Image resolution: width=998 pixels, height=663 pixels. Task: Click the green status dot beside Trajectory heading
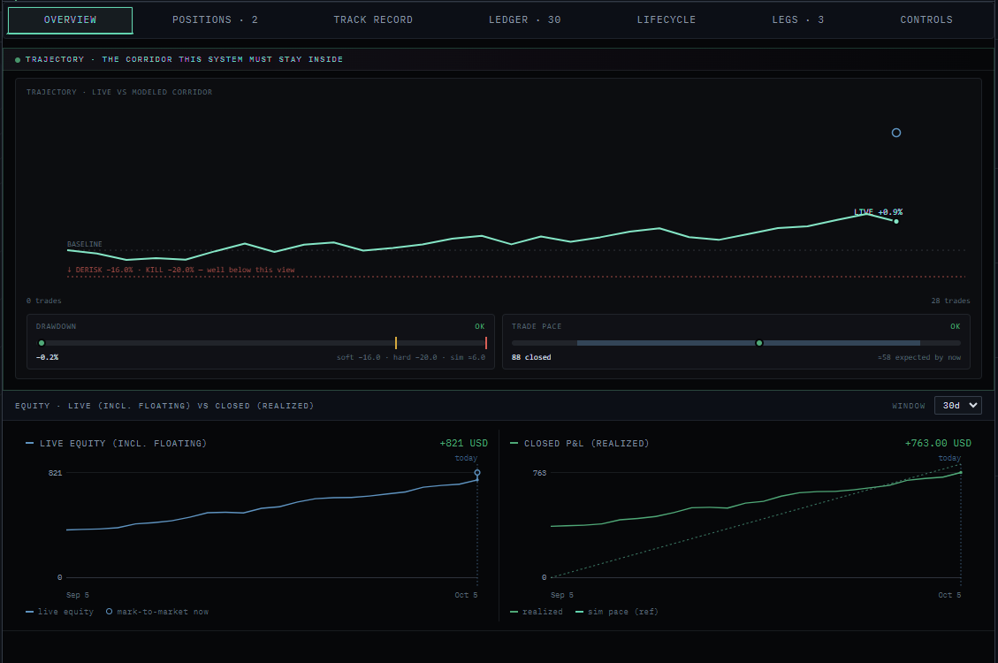click(18, 60)
